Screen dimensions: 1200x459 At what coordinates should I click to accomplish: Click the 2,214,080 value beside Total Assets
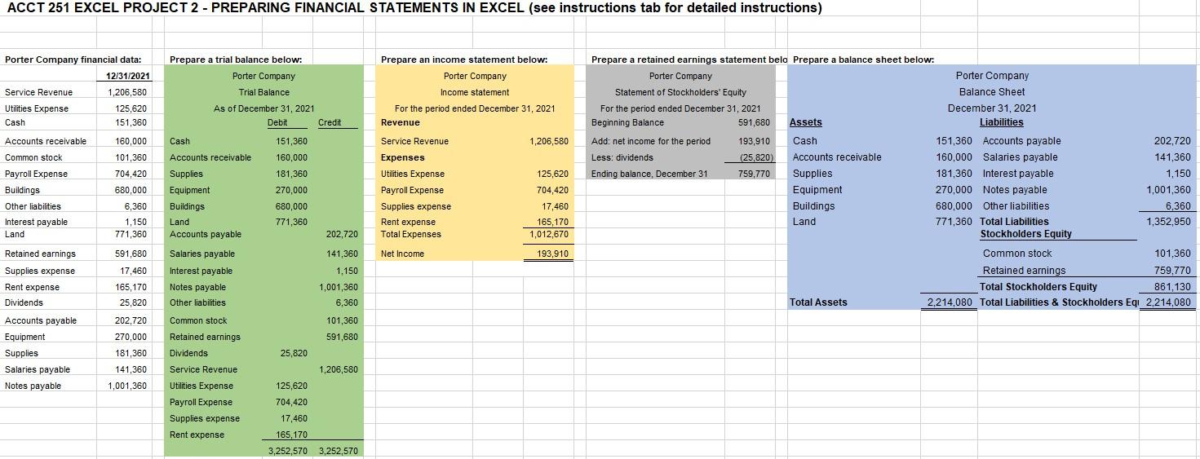point(950,302)
